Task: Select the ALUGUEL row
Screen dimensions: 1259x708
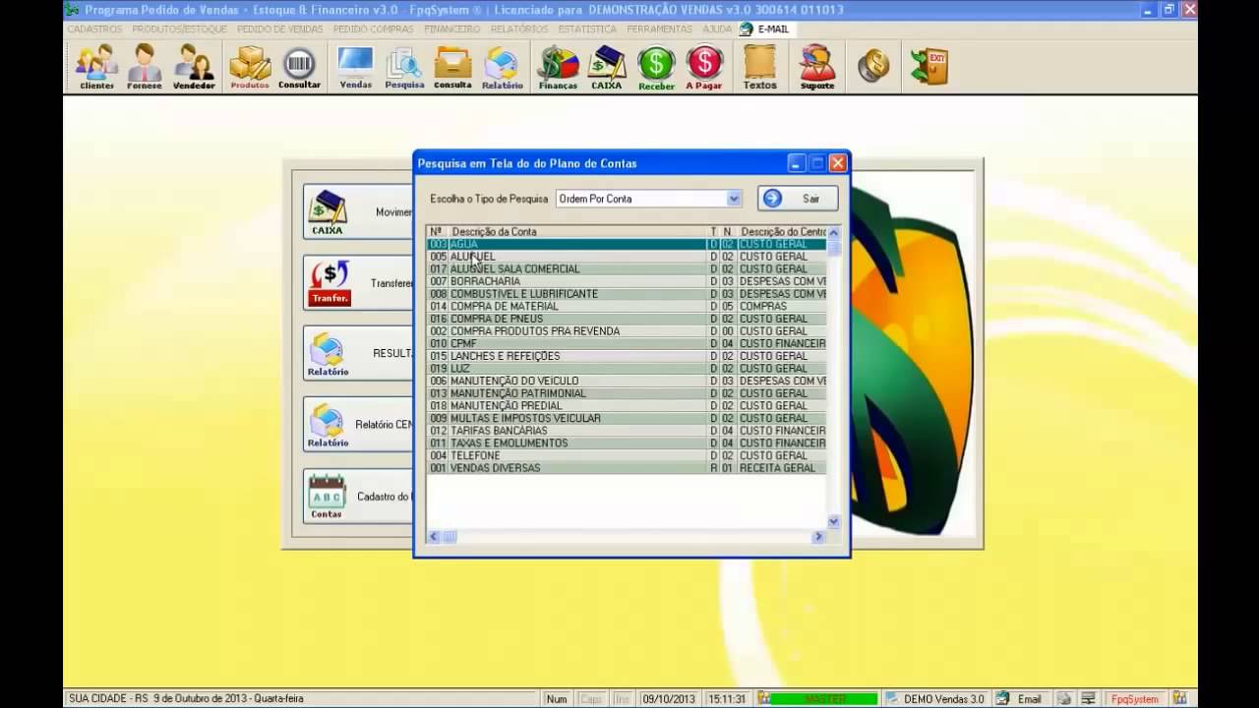Action: click(627, 257)
